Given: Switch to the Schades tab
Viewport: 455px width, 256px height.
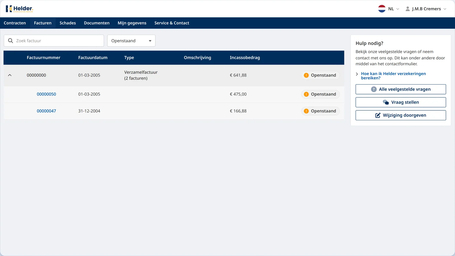Looking at the screenshot, I should click(68, 23).
